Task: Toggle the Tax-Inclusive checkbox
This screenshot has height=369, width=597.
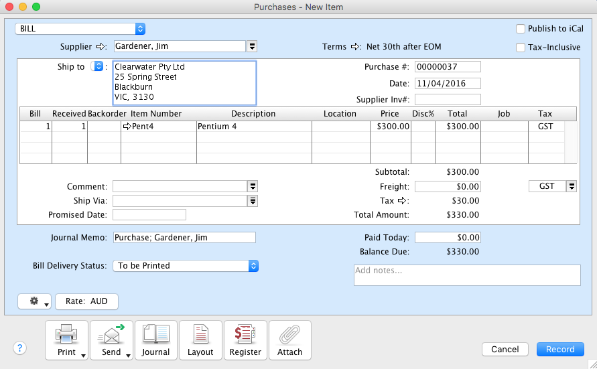Action: click(x=521, y=48)
